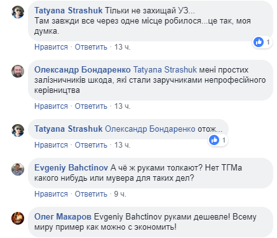The width and height of the screenshot is (277, 238).
Task: Like Evgeniy Bahctinov's comment via Нравится
Action: pyautogui.click(x=51, y=194)
